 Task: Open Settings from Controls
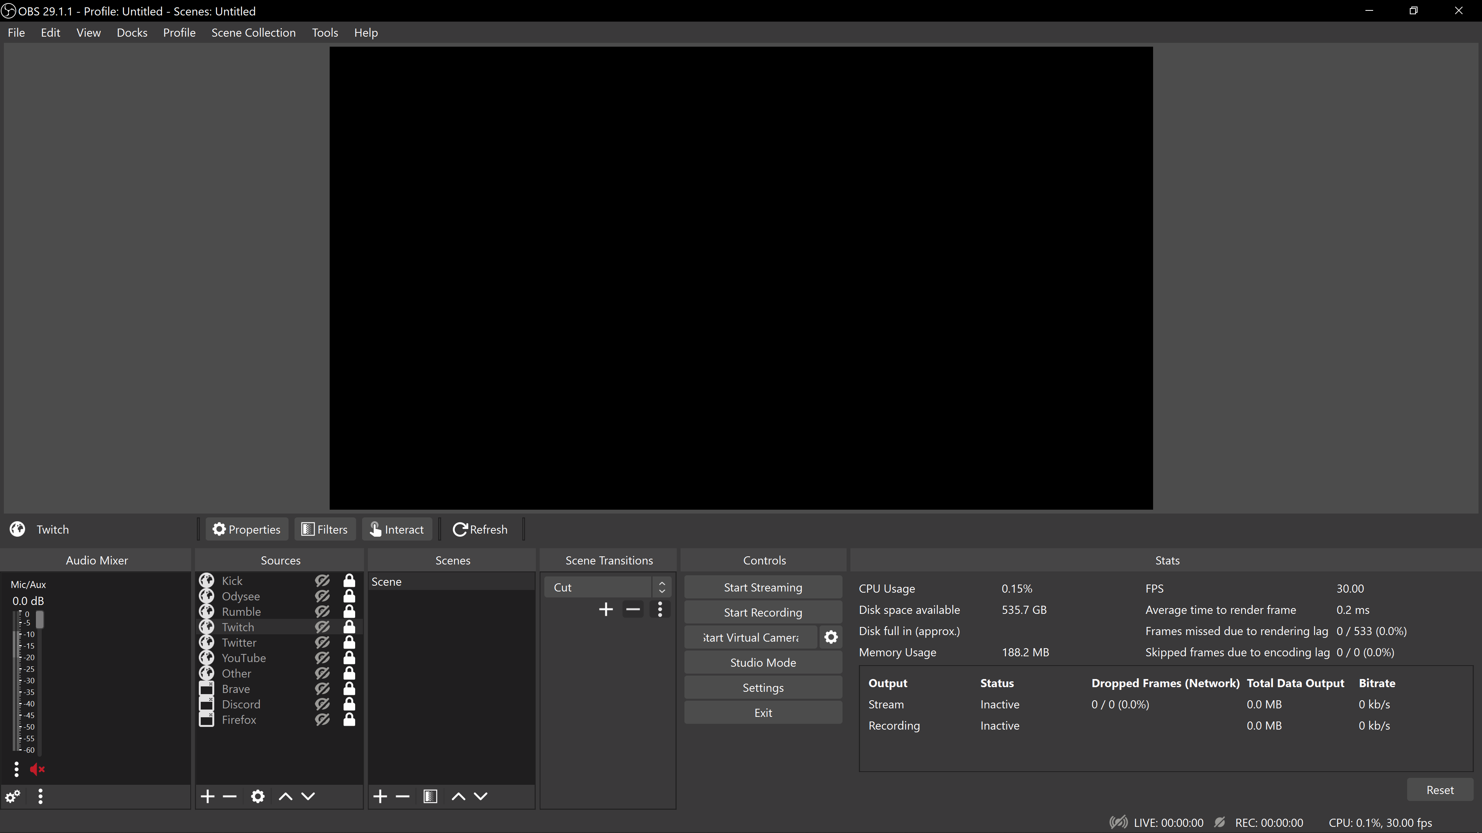point(763,688)
